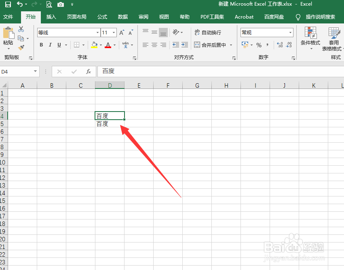Decrease the font size

[131, 32]
